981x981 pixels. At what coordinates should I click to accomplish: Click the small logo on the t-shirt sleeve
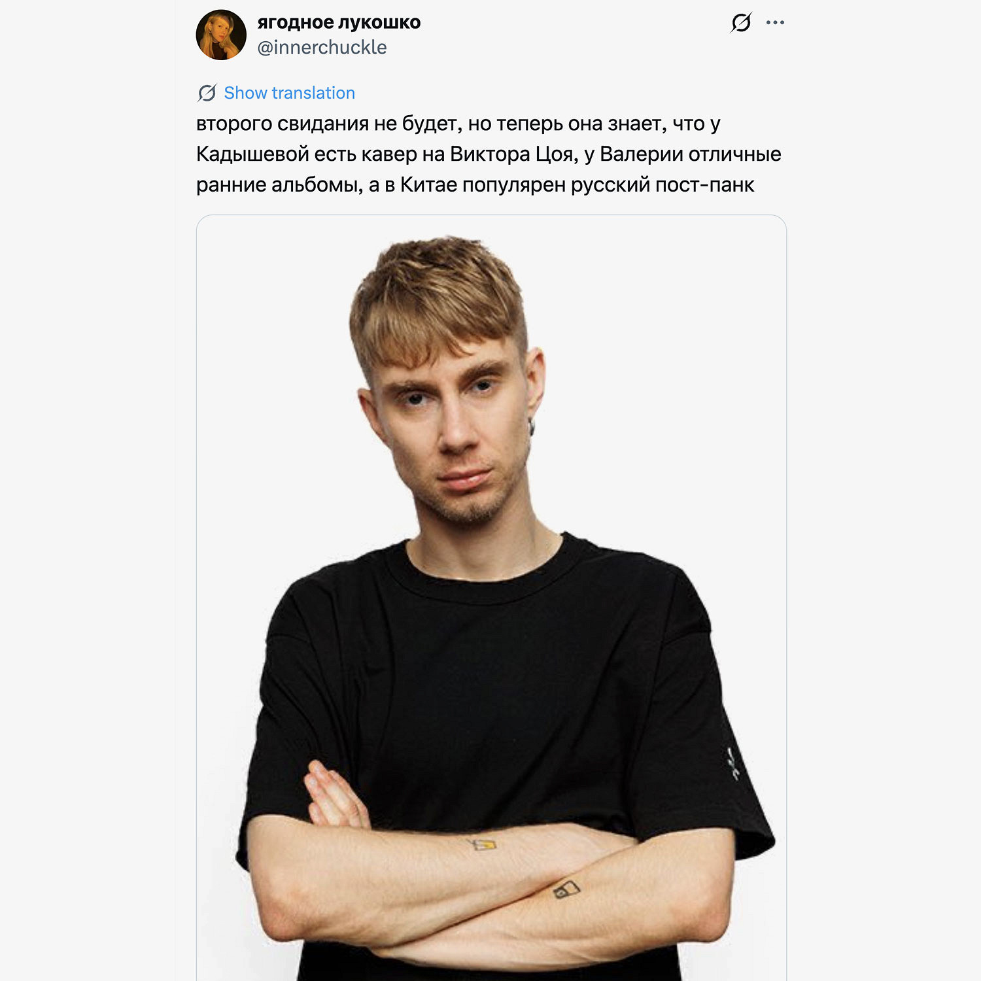tap(733, 764)
